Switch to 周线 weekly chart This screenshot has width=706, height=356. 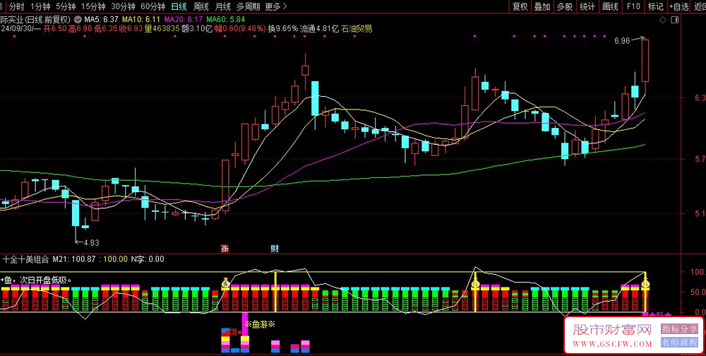click(201, 6)
